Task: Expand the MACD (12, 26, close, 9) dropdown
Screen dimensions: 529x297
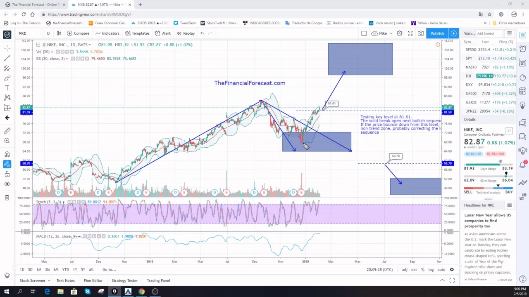Action: 80,236
